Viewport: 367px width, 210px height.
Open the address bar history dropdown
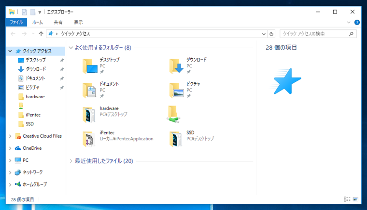264,34
